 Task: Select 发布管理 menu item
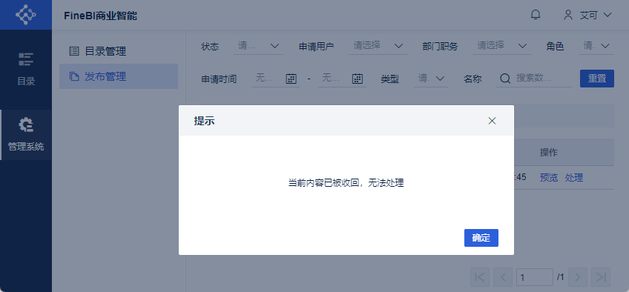click(119, 76)
